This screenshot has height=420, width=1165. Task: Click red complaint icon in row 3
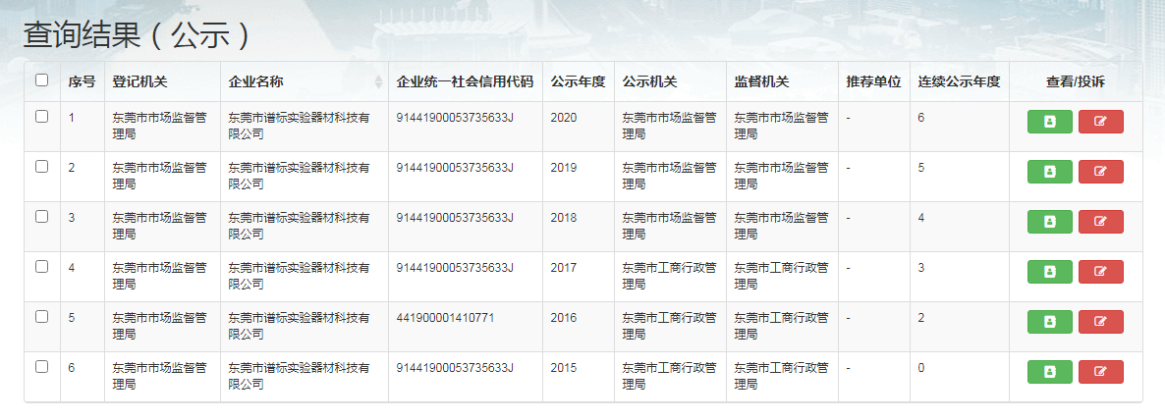click(x=1100, y=222)
